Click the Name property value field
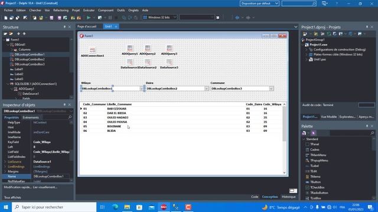The width and height of the screenshot is (378, 212). (x=51, y=177)
